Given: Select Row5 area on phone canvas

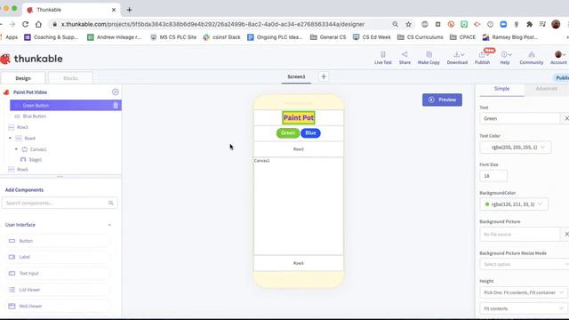Looking at the screenshot, I should 299,263.
